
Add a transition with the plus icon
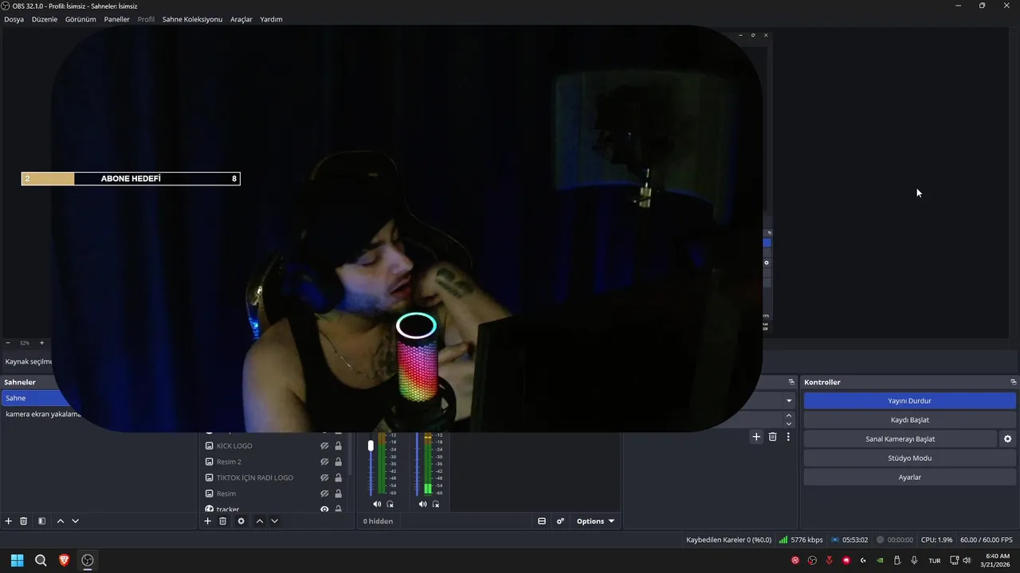point(756,437)
